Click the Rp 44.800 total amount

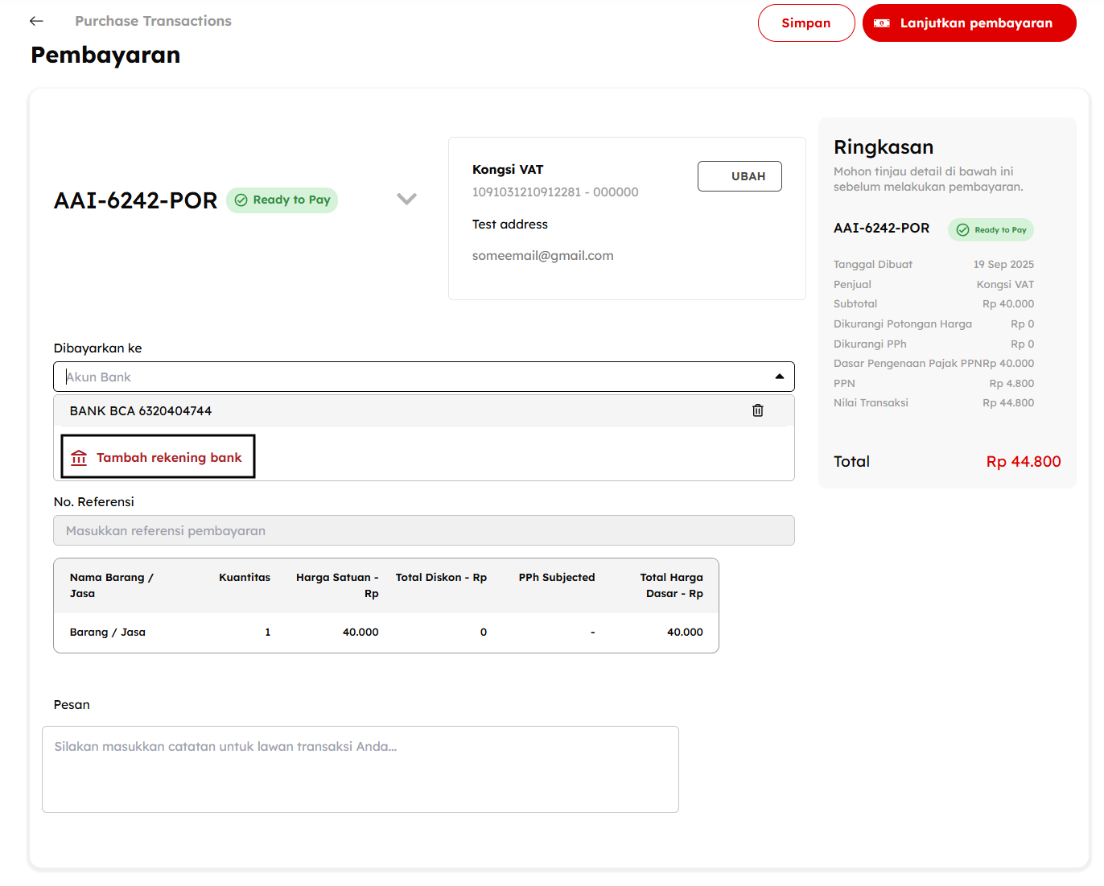tap(1023, 462)
